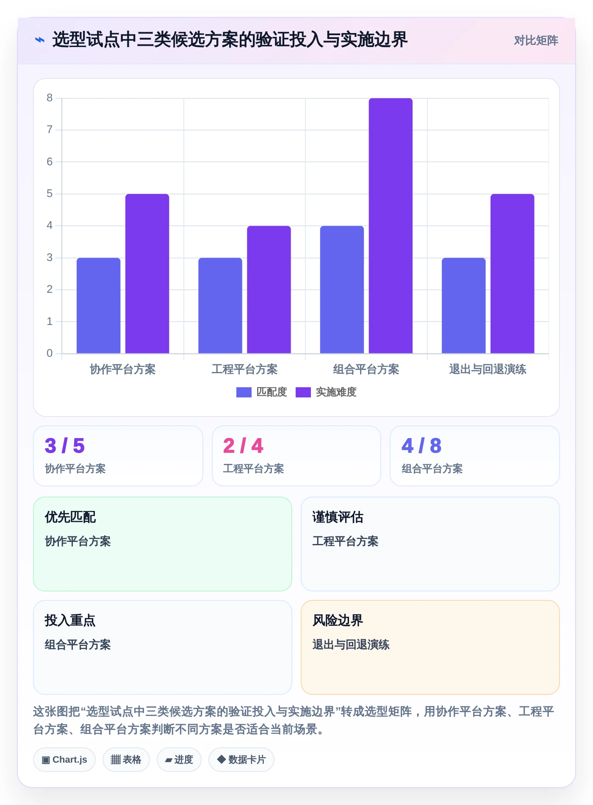
Task: Click the grid icon in 表格 chip
Action: click(116, 760)
